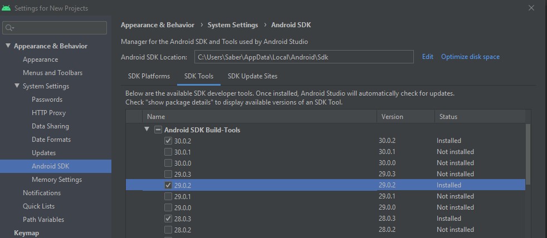Check the 29.0.1 build-tools checkbox
The height and width of the screenshot is (238, 547).
click(168, 196)
